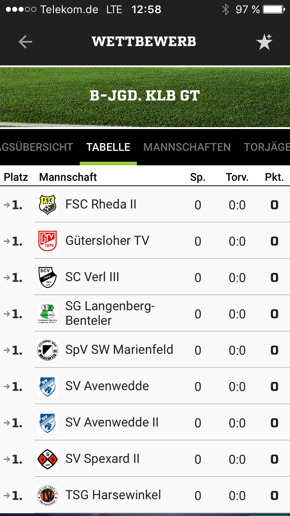Tap the SG Langenberg-Benteler club crest
The height and width of the screenshot is (516, 290).
coord(47,314)
